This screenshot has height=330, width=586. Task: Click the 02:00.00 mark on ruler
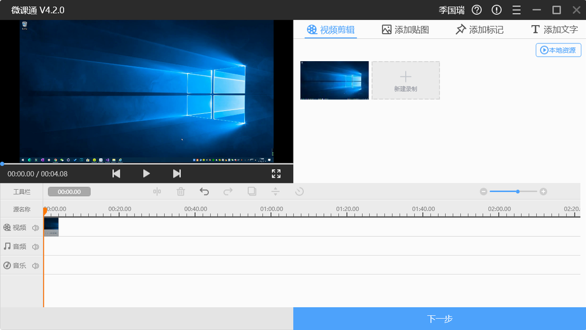point(499,209)
